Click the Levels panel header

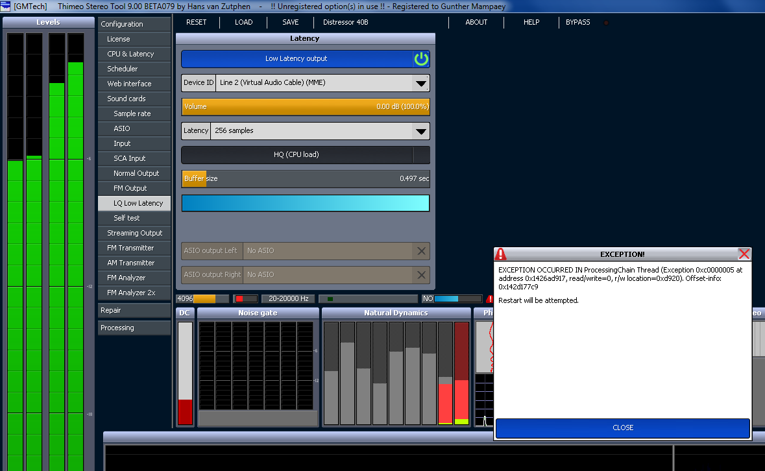tap(48, 23)
